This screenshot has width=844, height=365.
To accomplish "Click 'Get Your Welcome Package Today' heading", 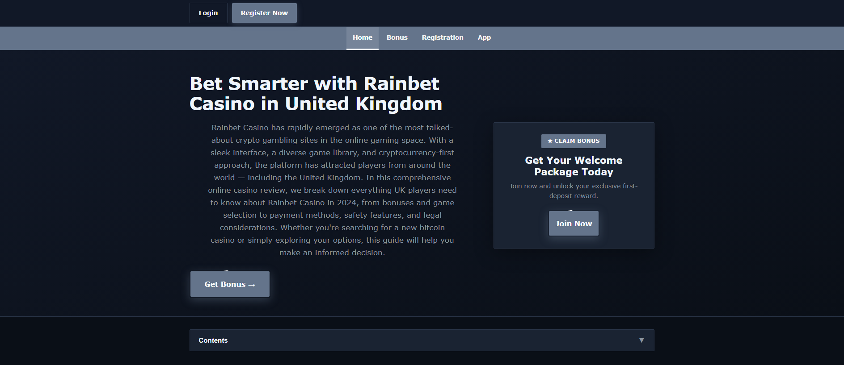I will coord(574,166).
